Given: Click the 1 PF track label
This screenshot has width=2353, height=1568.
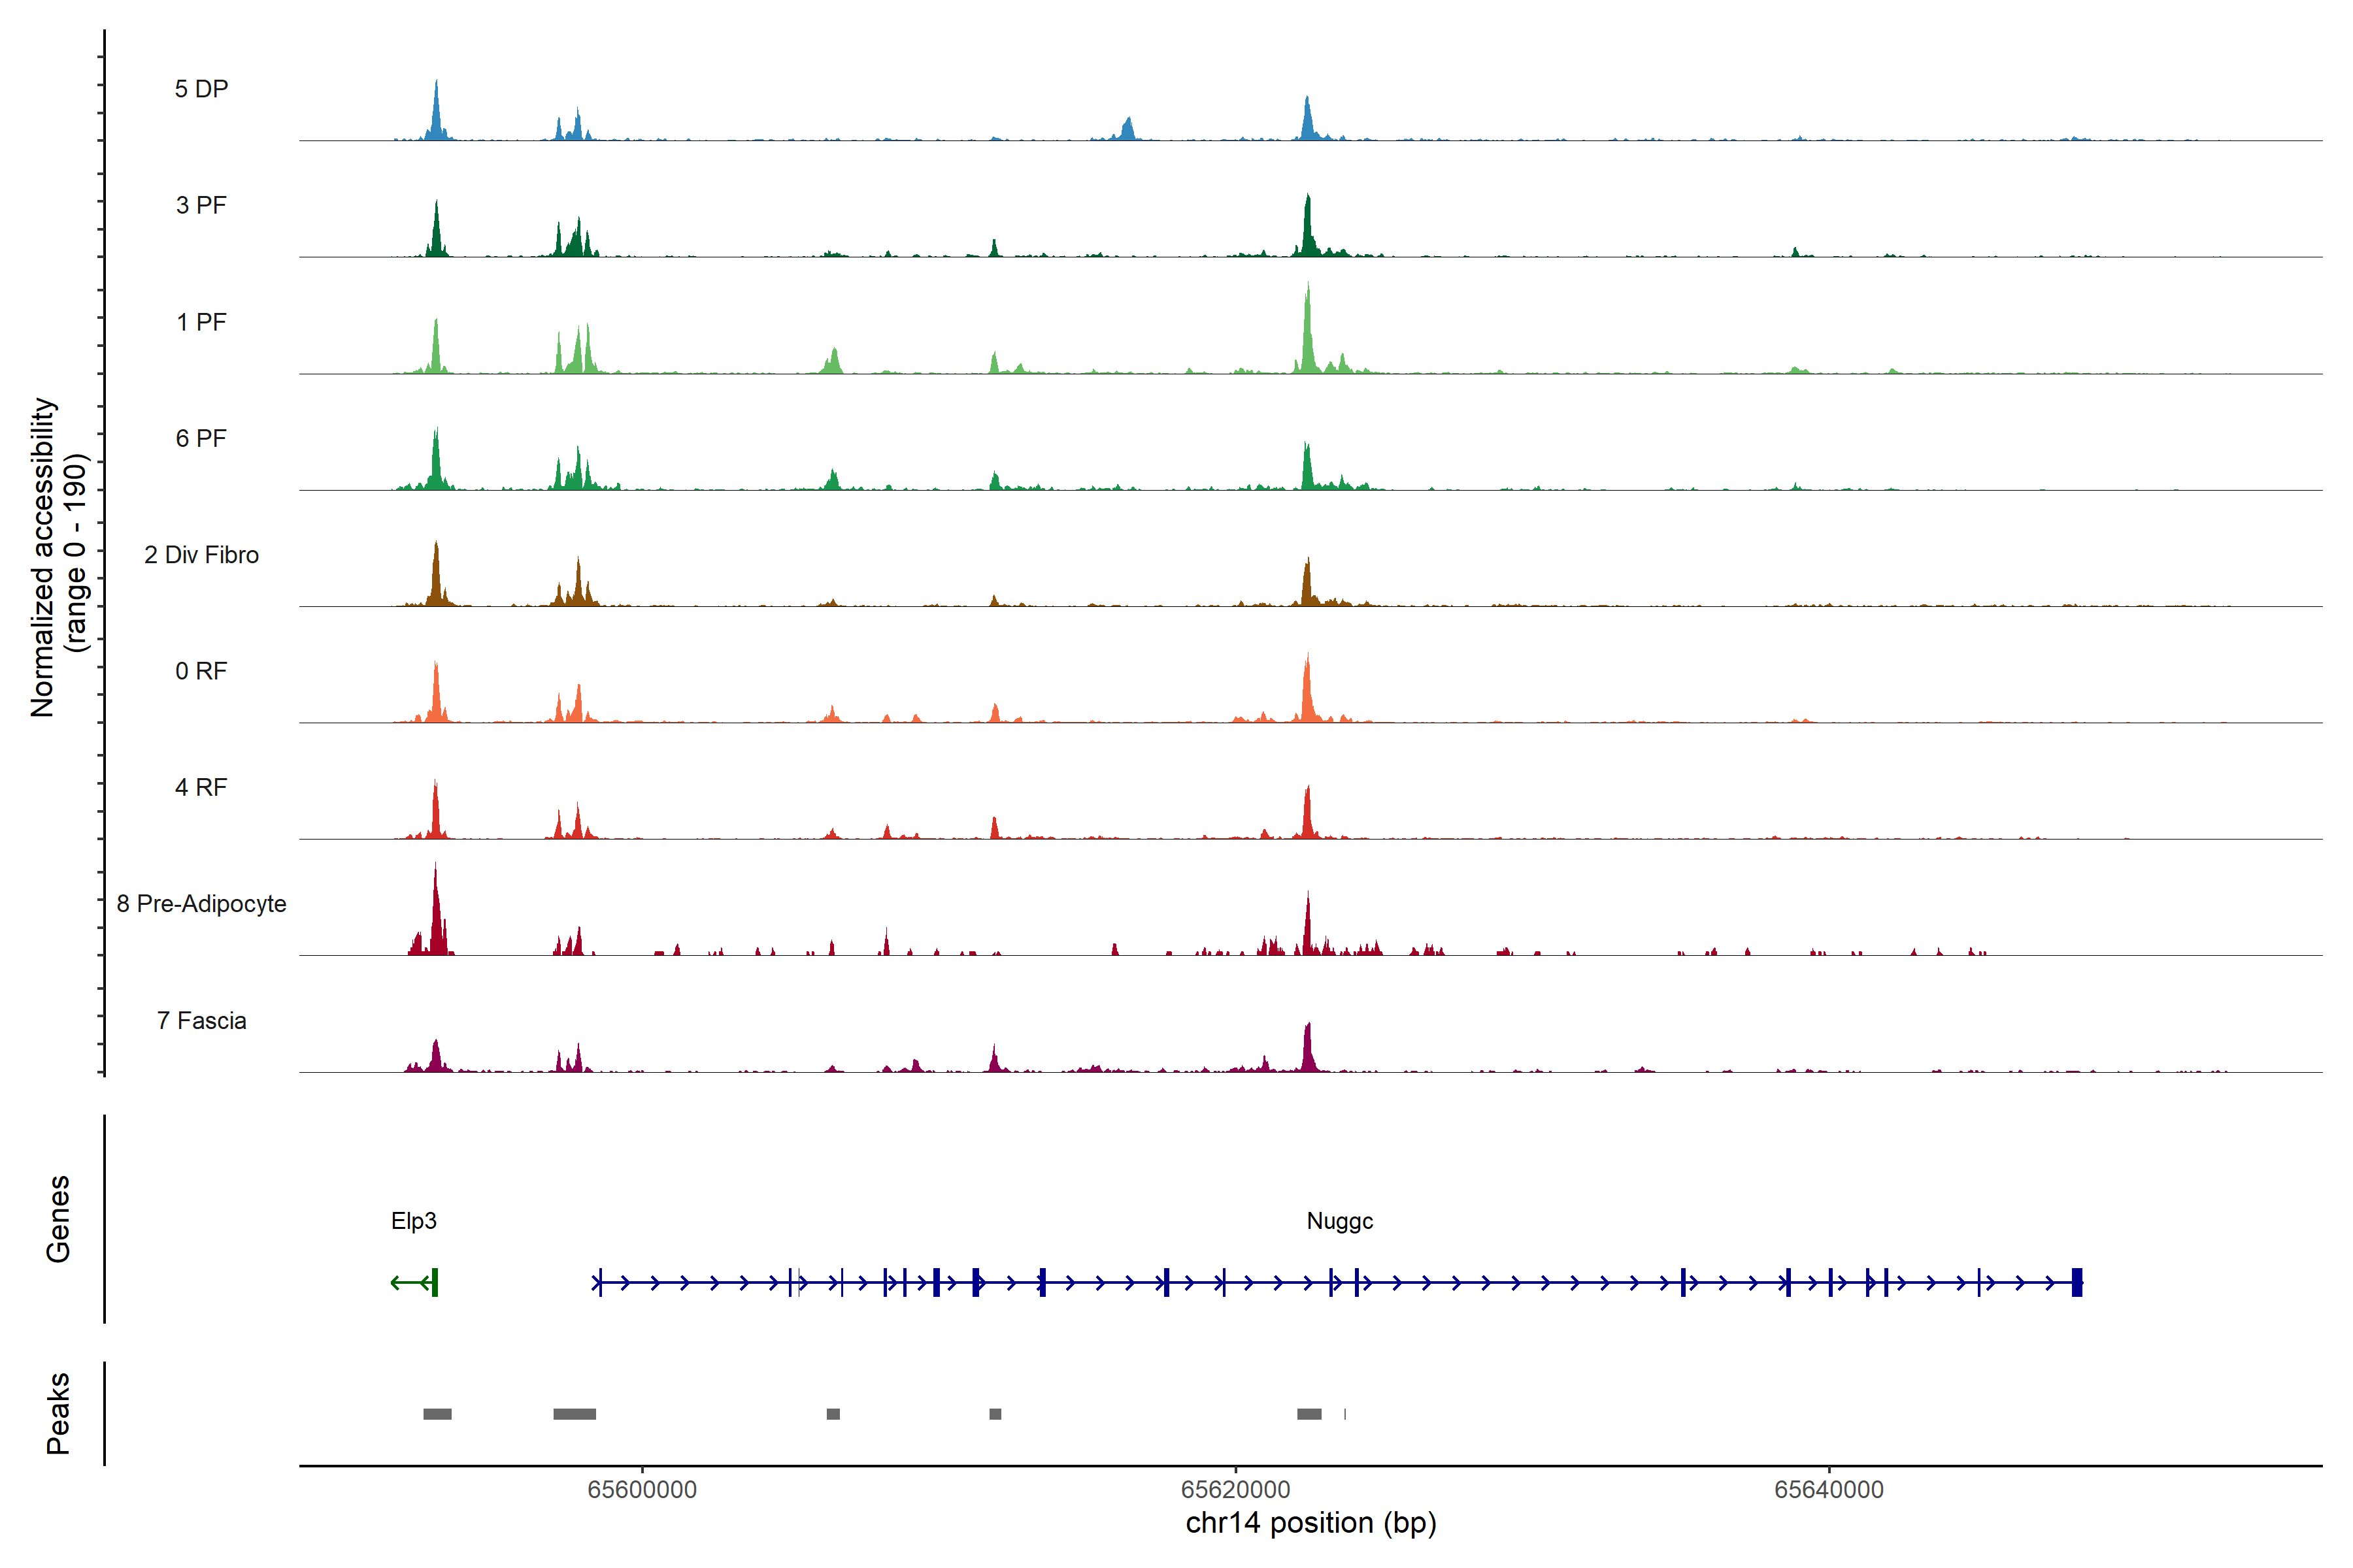Looking at the screenshot, I should pyautogui.click(x=201, y=322).
